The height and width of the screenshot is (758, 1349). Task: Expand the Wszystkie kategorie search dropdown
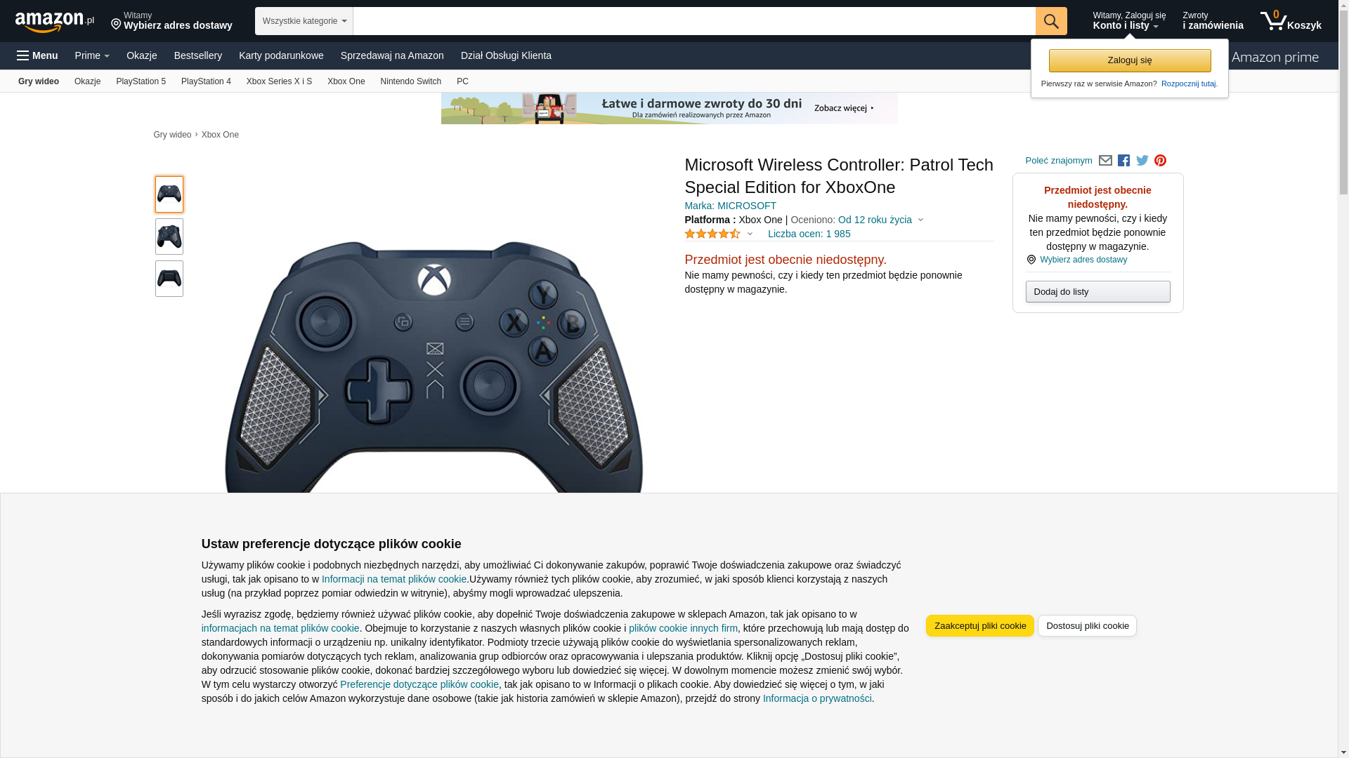[x=304, y=21]
